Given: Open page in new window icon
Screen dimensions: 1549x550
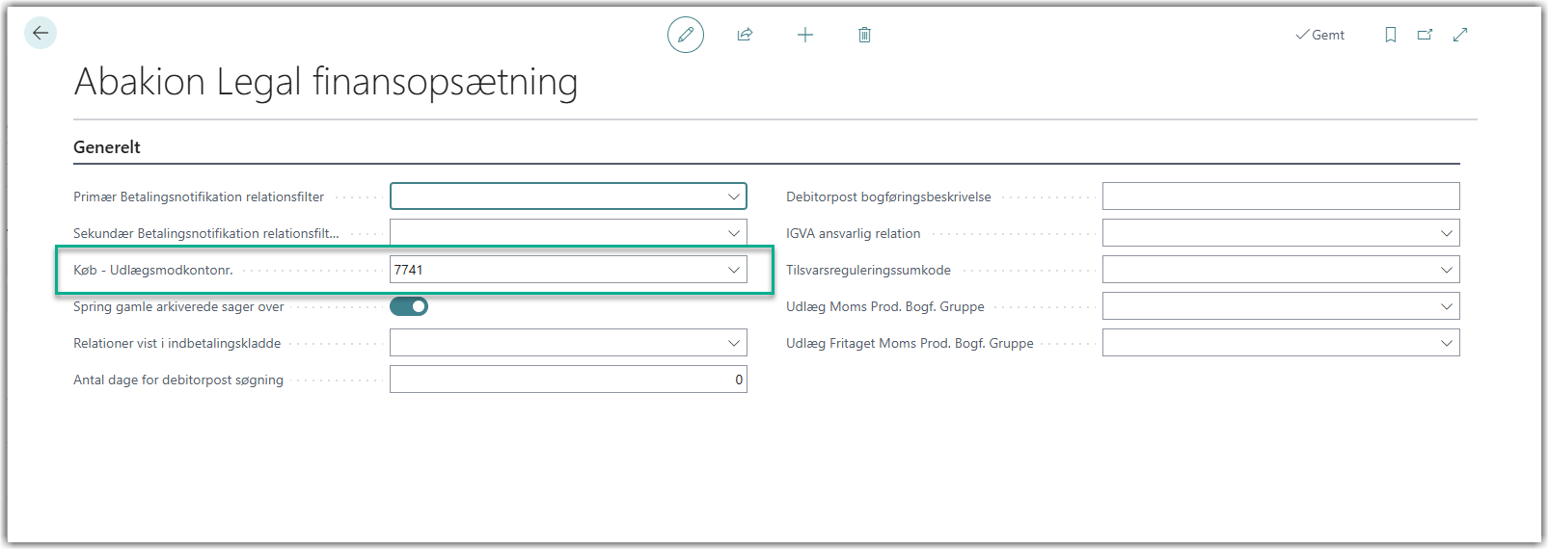Looking at the screenshot, I should pos(1425,35).
